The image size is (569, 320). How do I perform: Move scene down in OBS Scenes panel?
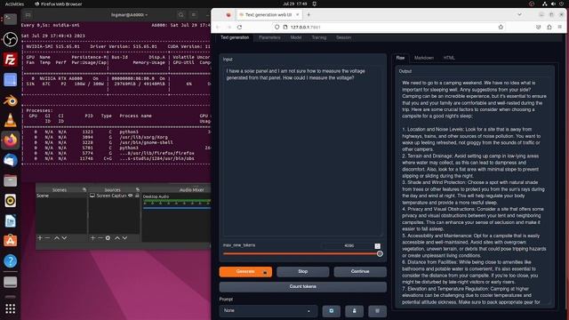point(64,238)
